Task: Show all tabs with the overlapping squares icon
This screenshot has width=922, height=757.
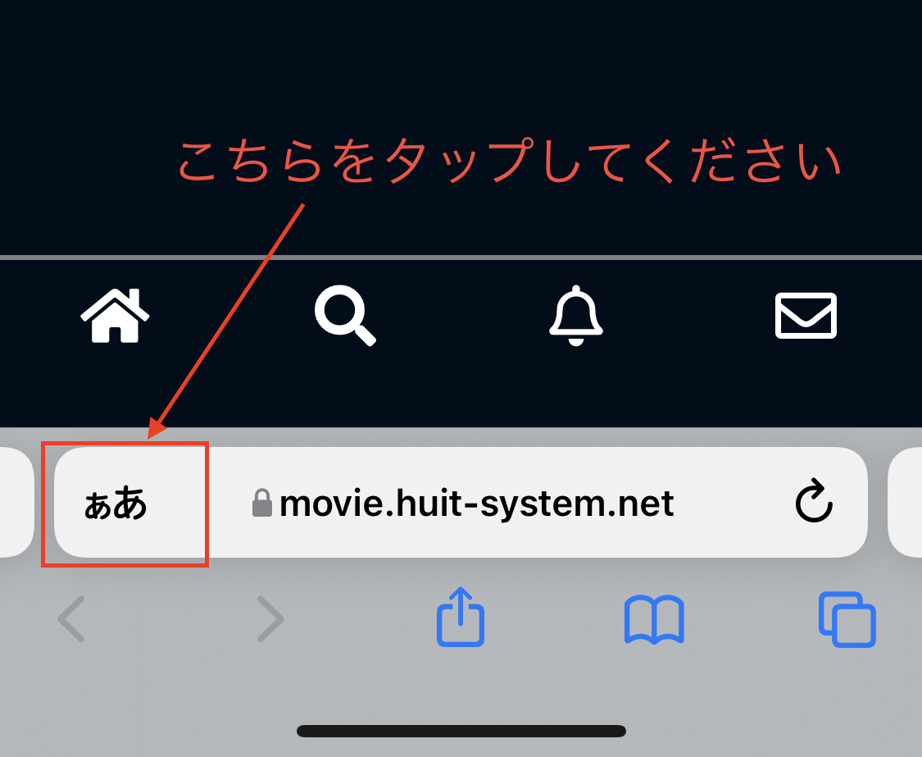Action: [x=847, y=619]
